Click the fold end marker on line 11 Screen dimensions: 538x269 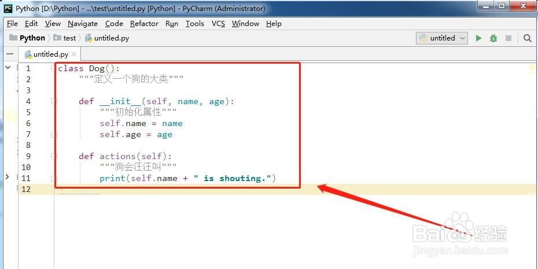[53, 178]
